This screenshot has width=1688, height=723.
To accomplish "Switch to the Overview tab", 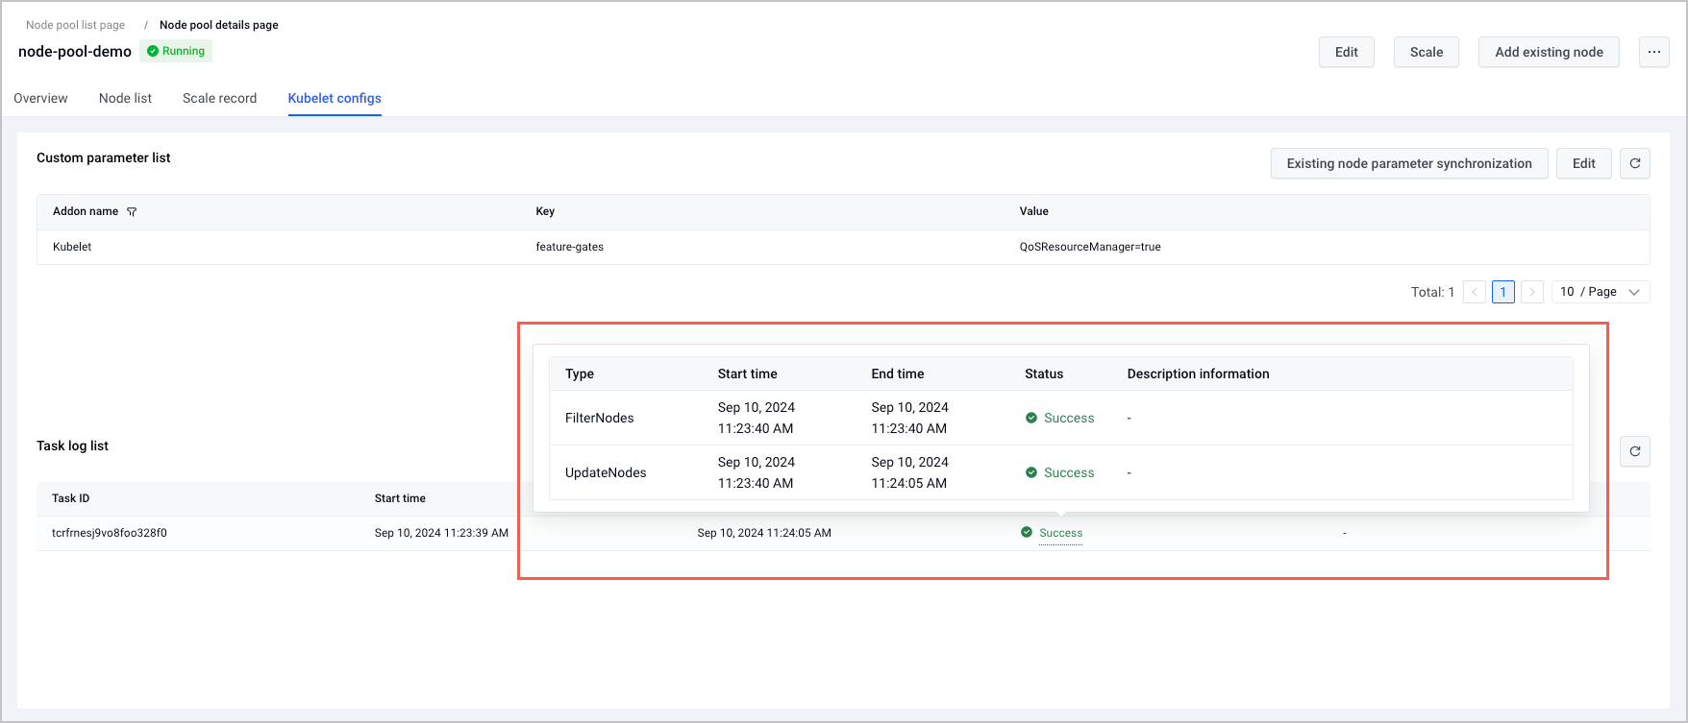I will pyautogui.click(x=40, y=98).
